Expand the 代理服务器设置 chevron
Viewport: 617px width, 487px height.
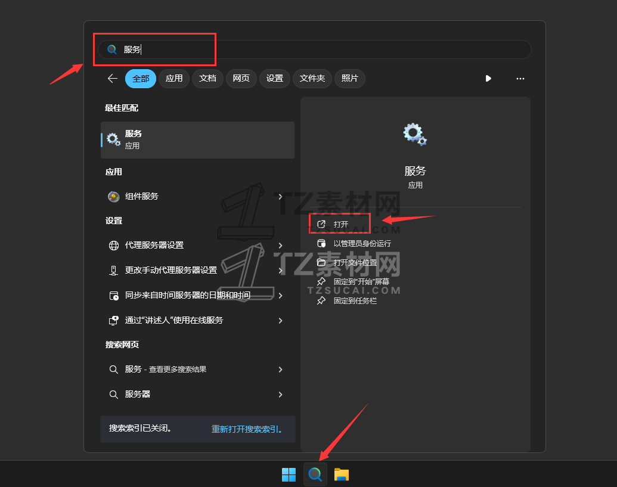pos(280,246)
